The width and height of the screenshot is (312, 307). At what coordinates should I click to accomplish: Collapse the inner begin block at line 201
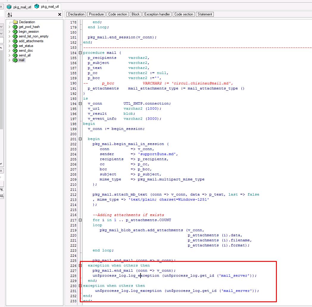[x=80, y=139]
